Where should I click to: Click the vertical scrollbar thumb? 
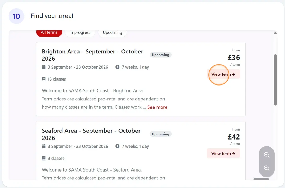coord(275,80)
